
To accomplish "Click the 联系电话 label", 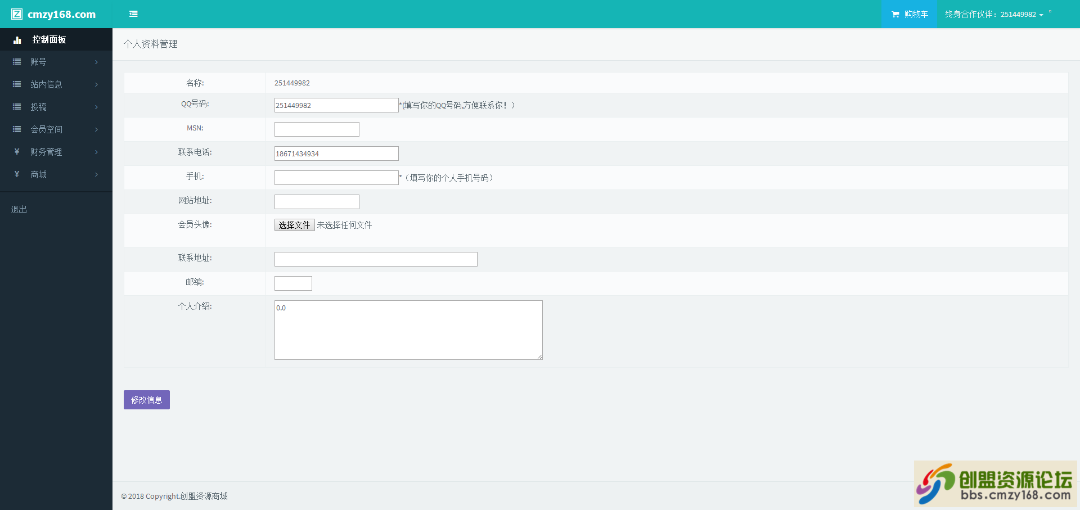I will (x=195, y=152).
